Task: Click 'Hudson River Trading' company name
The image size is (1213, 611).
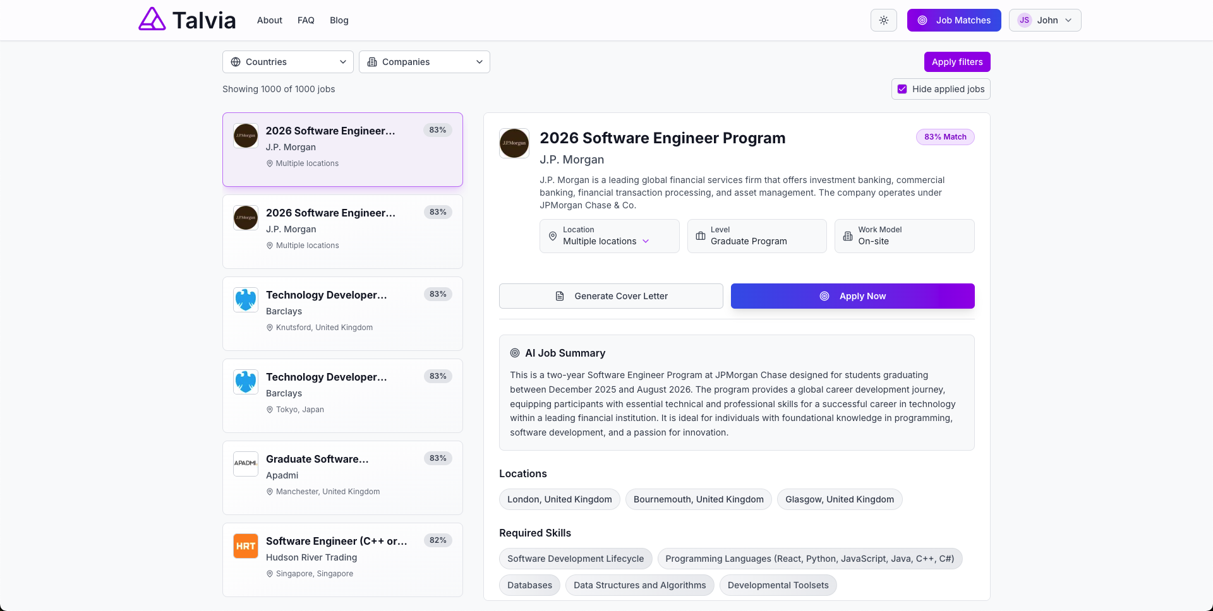Action: [311, 557]
